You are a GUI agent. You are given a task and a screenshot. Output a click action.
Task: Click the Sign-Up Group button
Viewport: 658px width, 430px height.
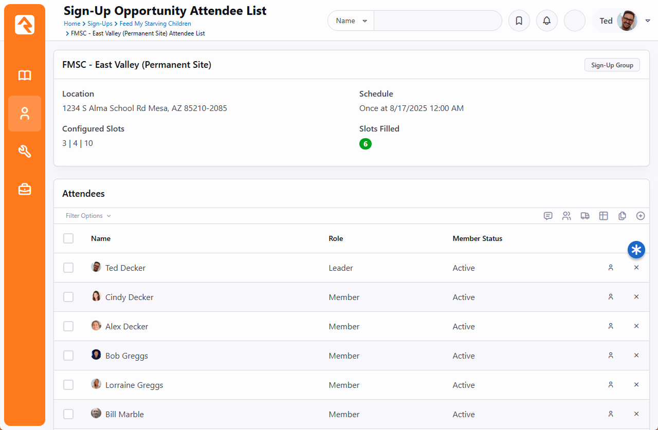pyautogui.click(x=612, y=65)
